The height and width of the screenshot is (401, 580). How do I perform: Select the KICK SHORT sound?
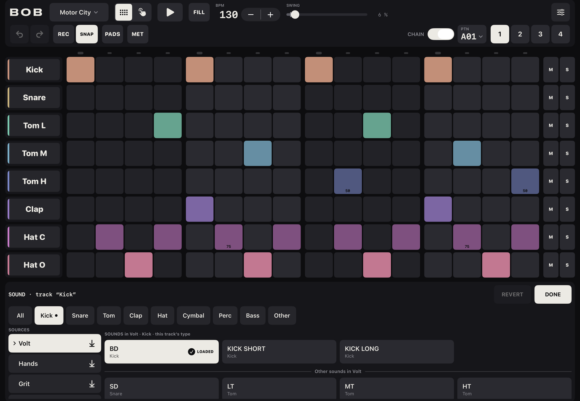[x=279, y=352]
